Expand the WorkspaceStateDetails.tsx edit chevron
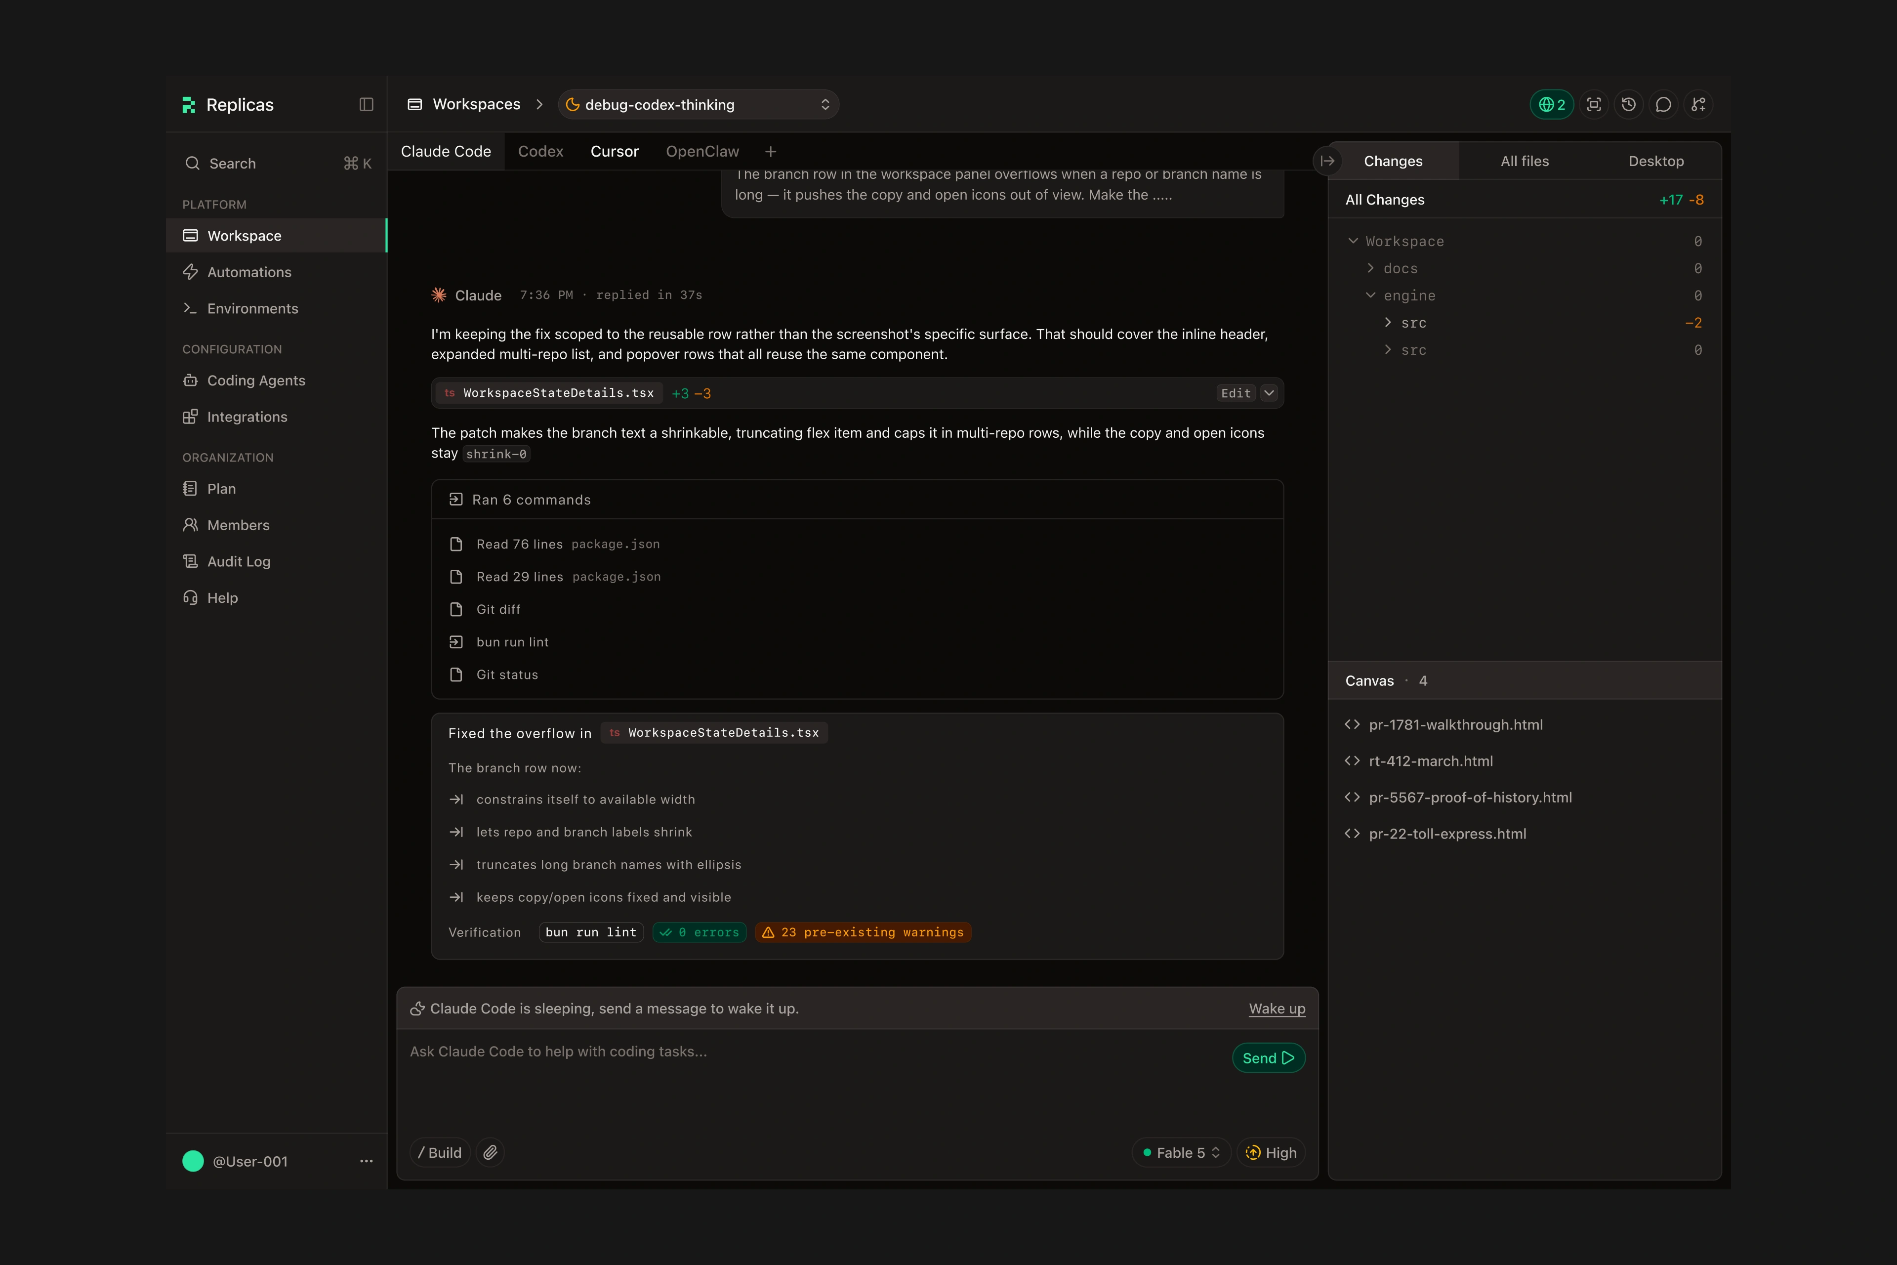This screenshot has height=1265, width=1897. [1269, 393]
